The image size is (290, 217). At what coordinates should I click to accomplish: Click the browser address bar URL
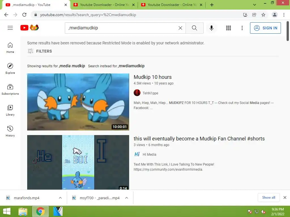[88, 15]
